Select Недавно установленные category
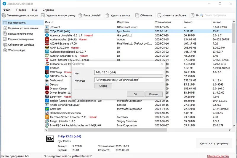This screenshot has width=237, height=158. pos(23,28)
